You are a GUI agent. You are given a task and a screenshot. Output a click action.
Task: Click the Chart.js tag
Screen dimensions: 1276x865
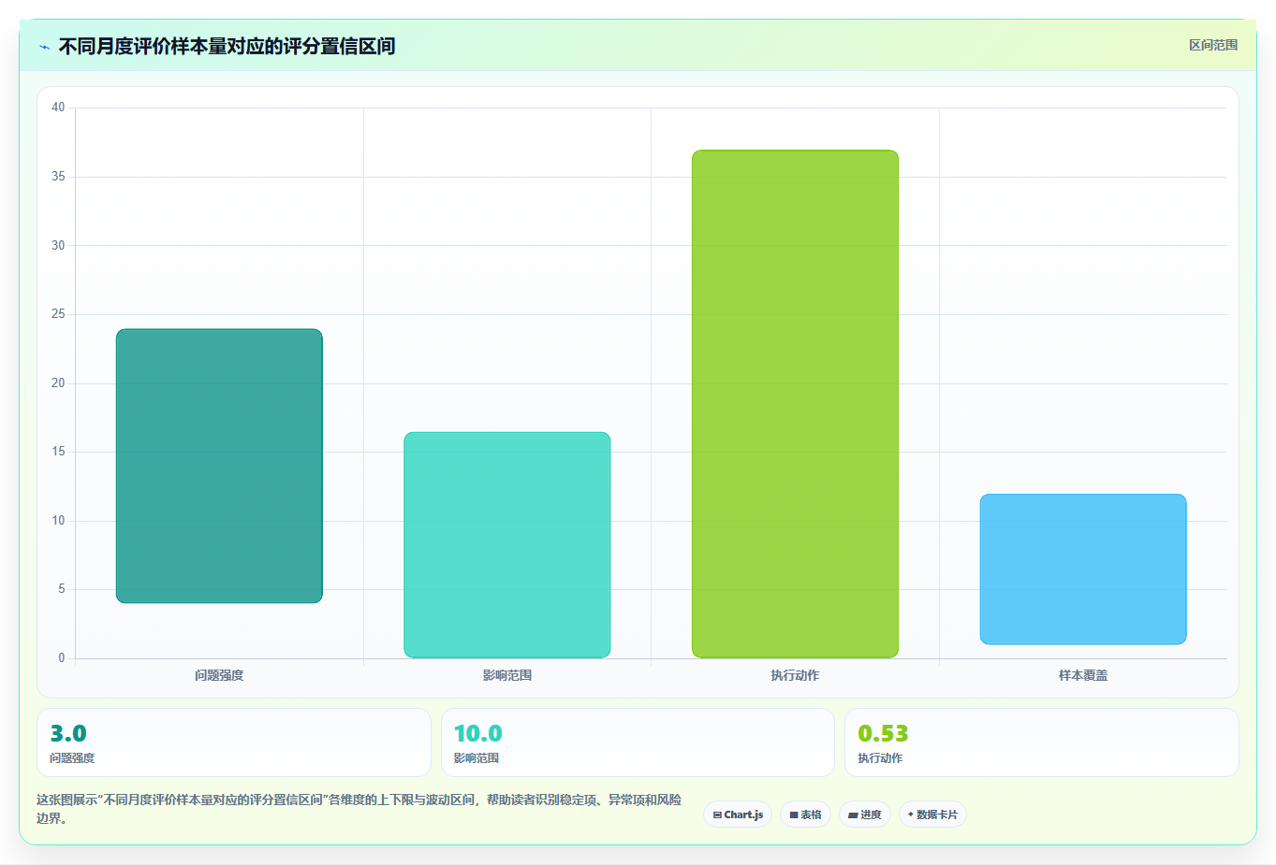pos(738,815)
